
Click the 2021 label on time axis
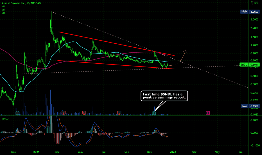coord(36,152)
